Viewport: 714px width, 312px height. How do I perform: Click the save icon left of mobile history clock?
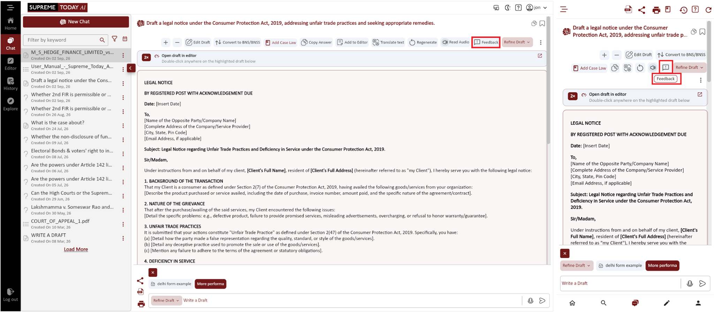[x=668, y=9]
